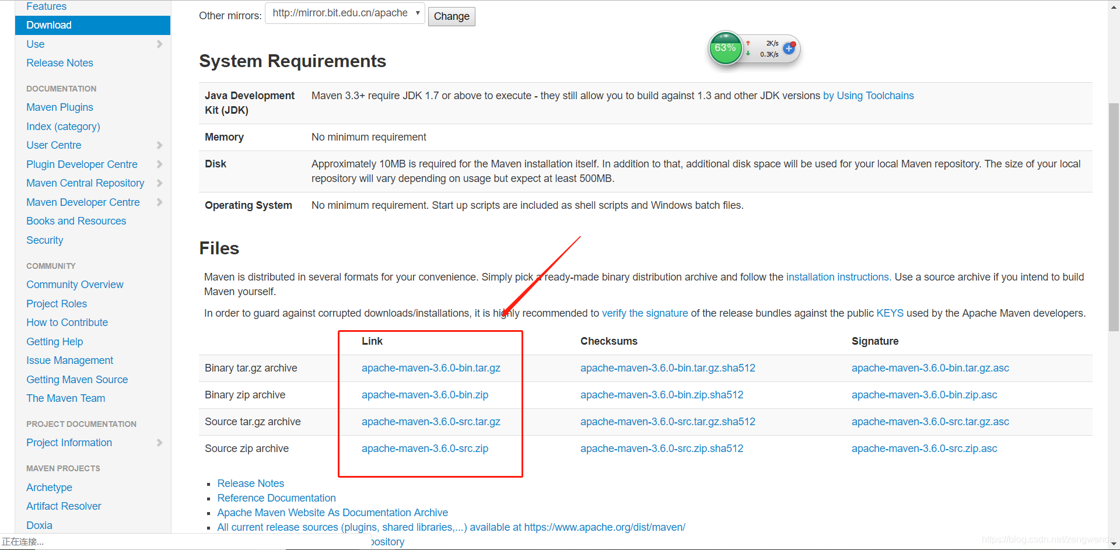Open the Release Notes bullet link below files
1120x550 pixels.
coord(251,484)
